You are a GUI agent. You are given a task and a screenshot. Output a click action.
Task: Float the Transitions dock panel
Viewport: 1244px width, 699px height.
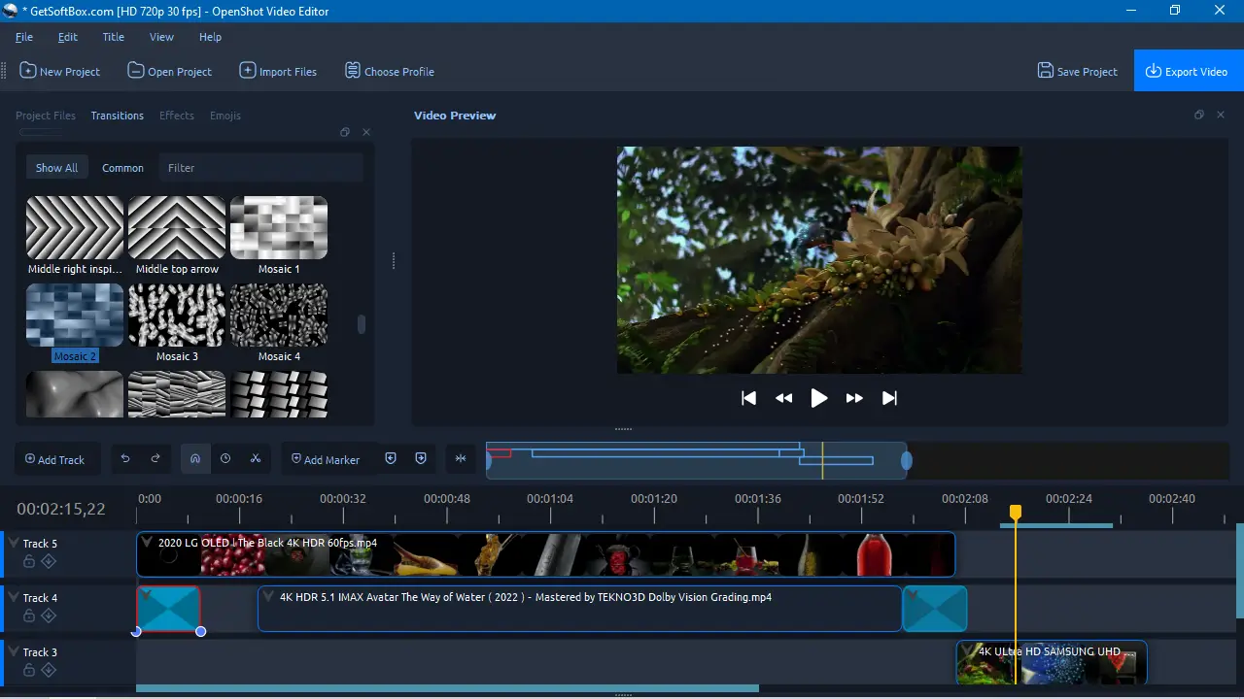click(x=345, y=132)
